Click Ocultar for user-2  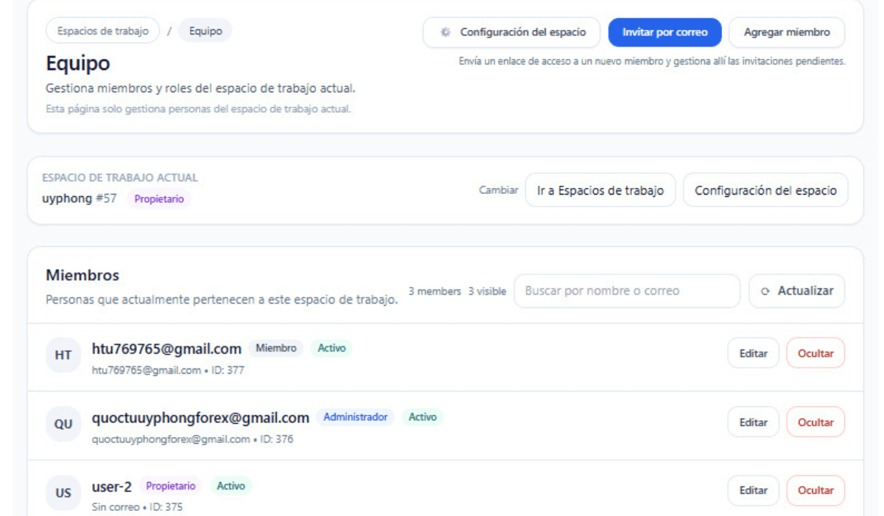[x=815, y=490]
